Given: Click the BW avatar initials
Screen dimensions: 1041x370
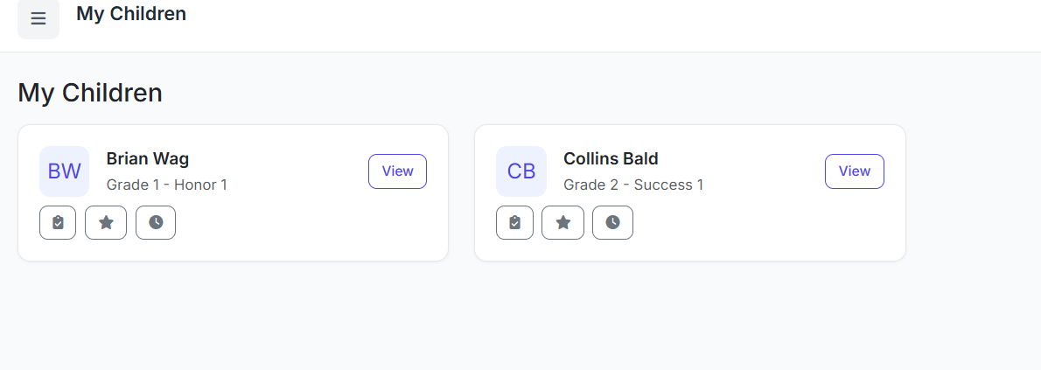Looking at the screenshot, I should pos(64,171).
